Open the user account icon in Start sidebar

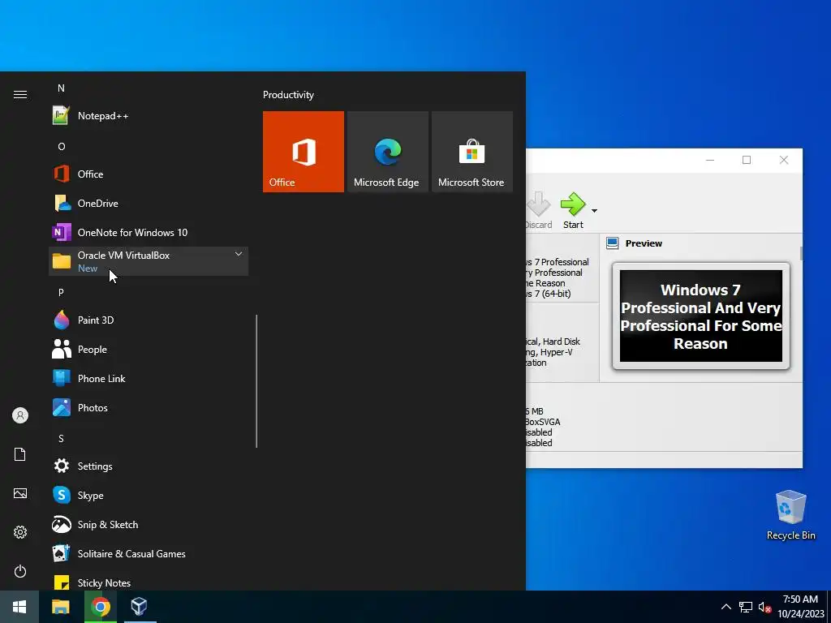point(20,415)
